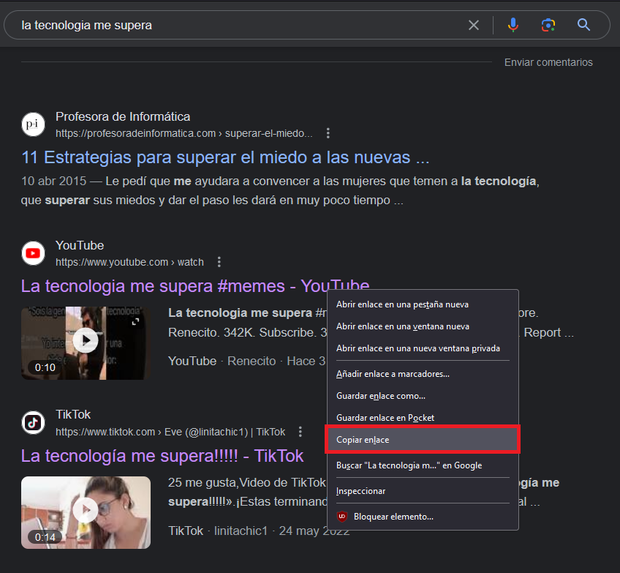The height and width of the screenshot is (573, 620).
Task: Click the expand icon on YouTube thumbnail
Action: coord(136,321)
